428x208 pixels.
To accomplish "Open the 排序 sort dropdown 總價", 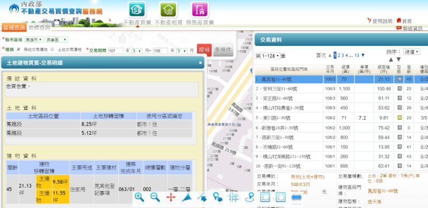I will [x=411, y=52].
